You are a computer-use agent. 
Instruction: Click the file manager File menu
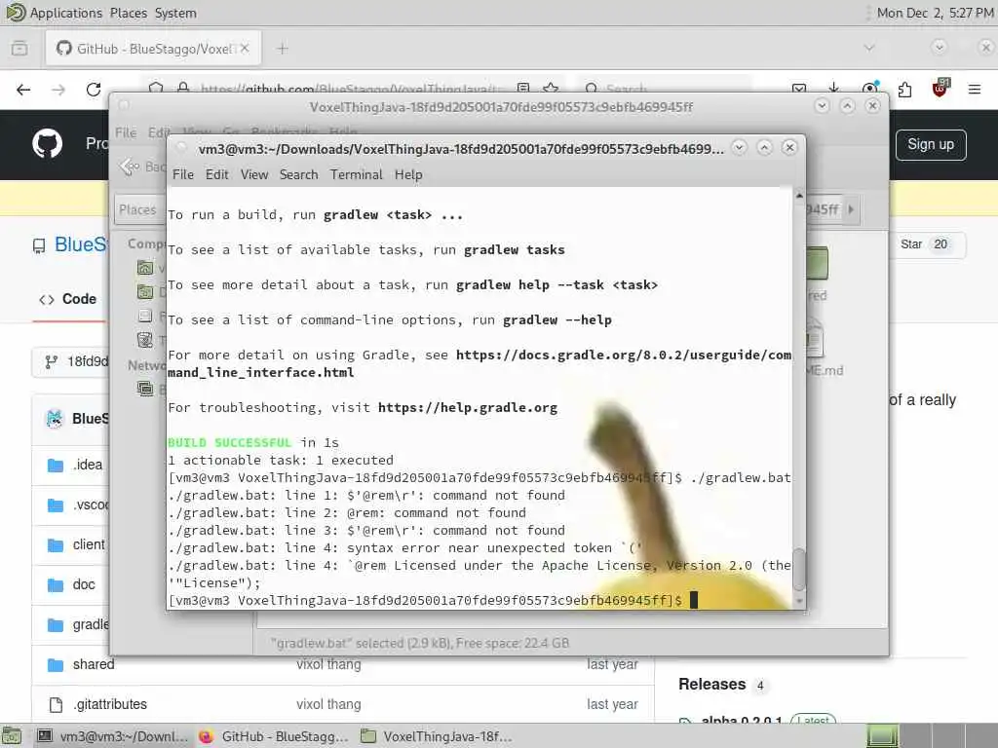126,132
